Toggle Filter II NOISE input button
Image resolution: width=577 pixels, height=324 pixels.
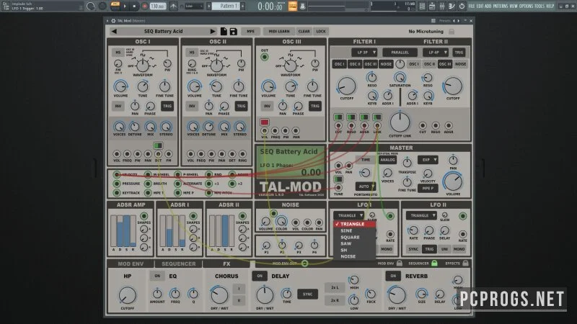460,64
